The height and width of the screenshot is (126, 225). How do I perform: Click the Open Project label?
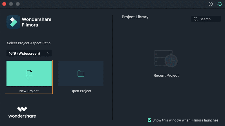tap(81, 91)
